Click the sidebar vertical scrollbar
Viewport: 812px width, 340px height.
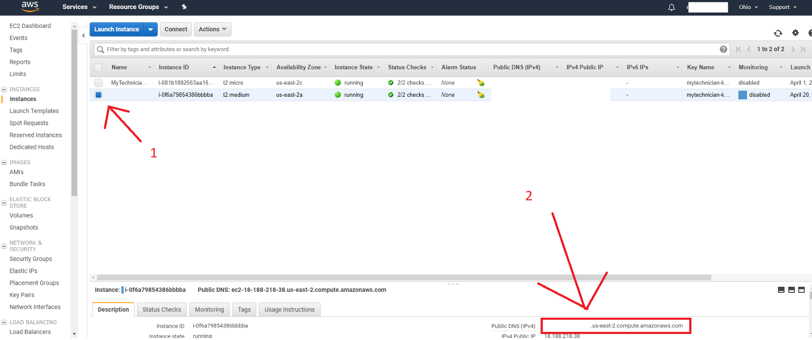74,112
